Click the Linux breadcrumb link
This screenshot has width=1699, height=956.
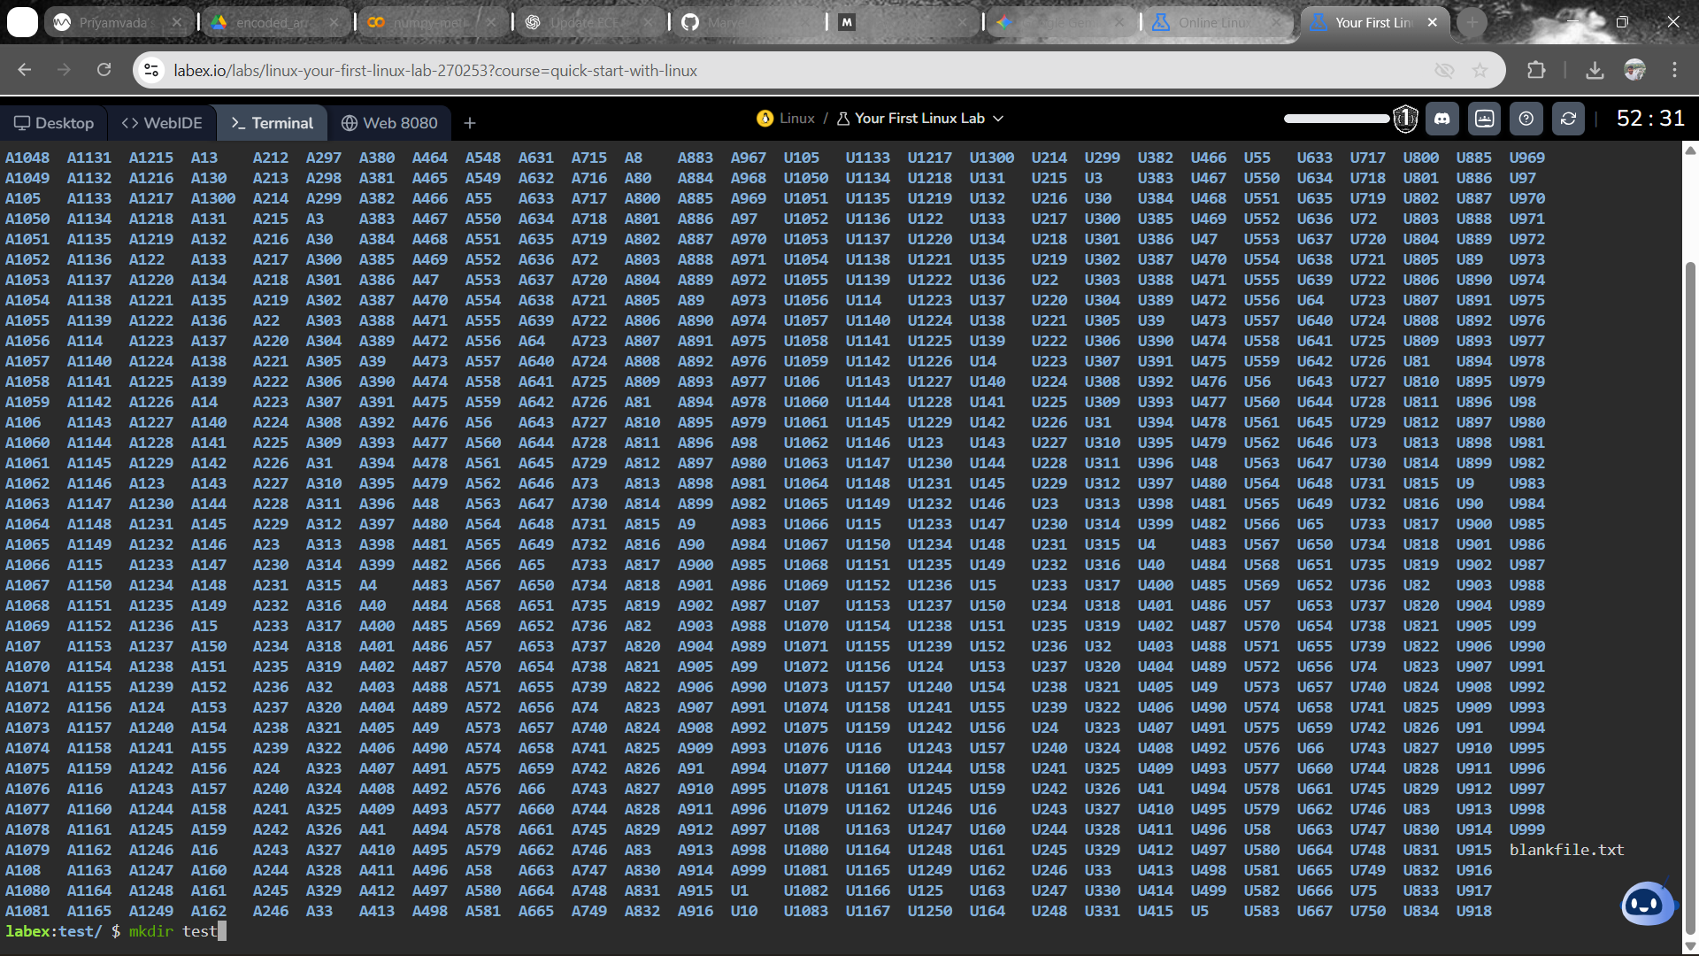[796, 119]
